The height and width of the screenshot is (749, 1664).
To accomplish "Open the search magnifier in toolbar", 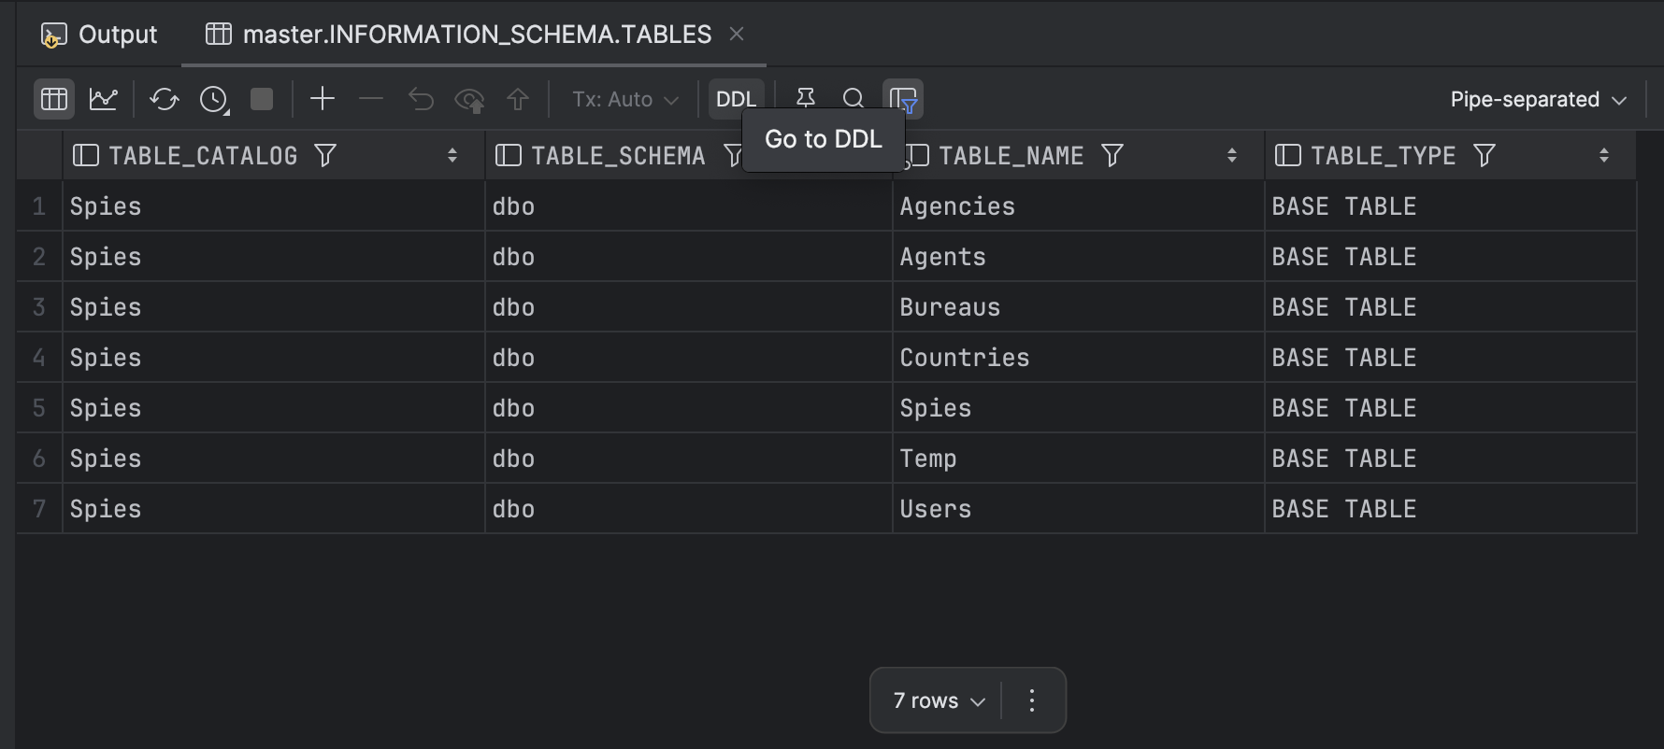I will click(x=853, y=98).
